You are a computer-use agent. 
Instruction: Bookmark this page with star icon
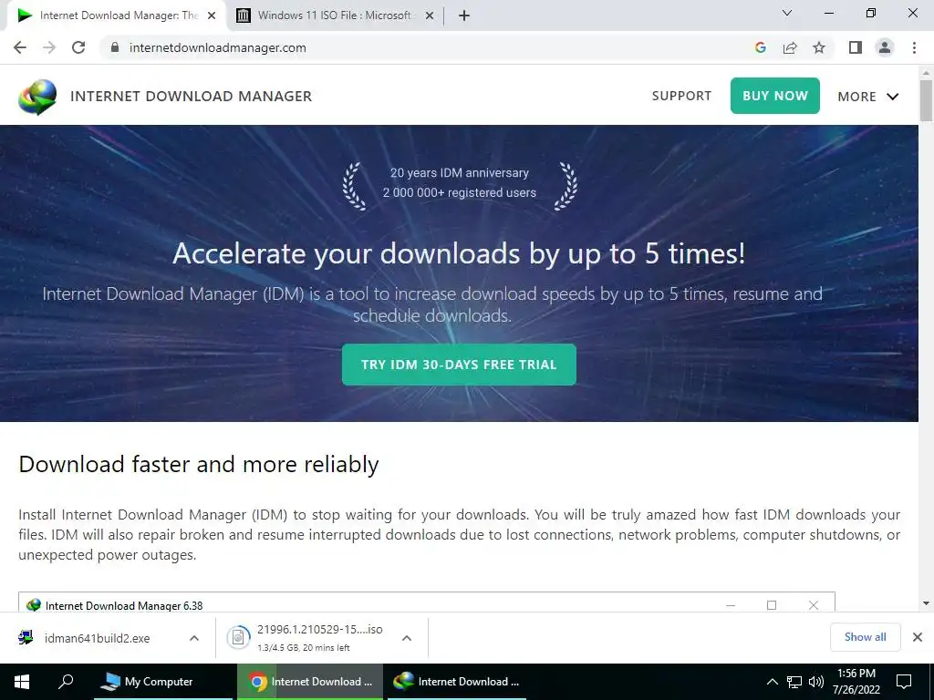819,47
